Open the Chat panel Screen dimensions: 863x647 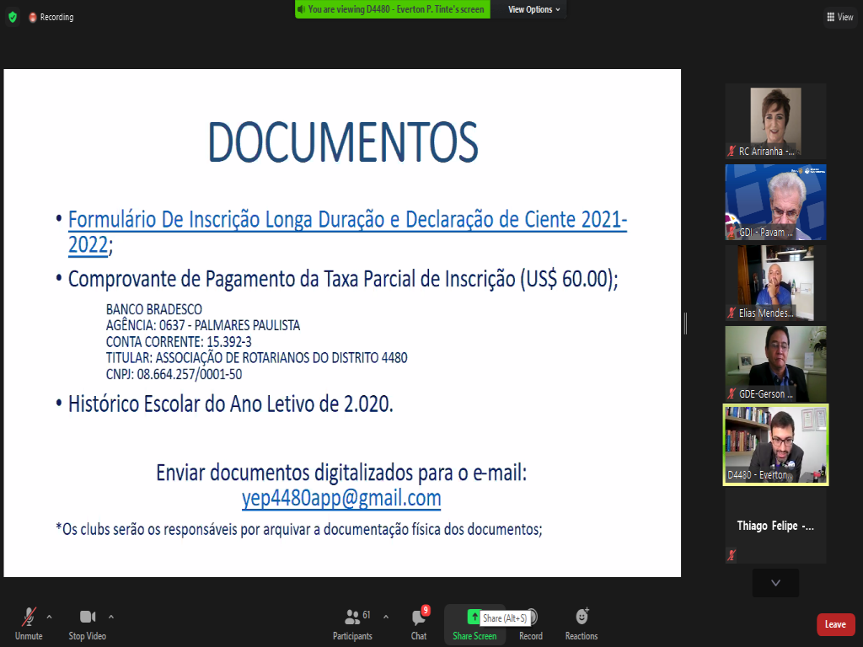pyautogui.click(x=419, y=618)
